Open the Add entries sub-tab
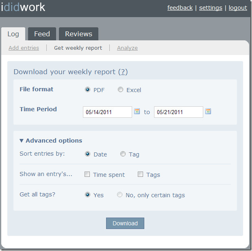Image resolution: width=252 pixels, height=251 pixels. point(24,48)
